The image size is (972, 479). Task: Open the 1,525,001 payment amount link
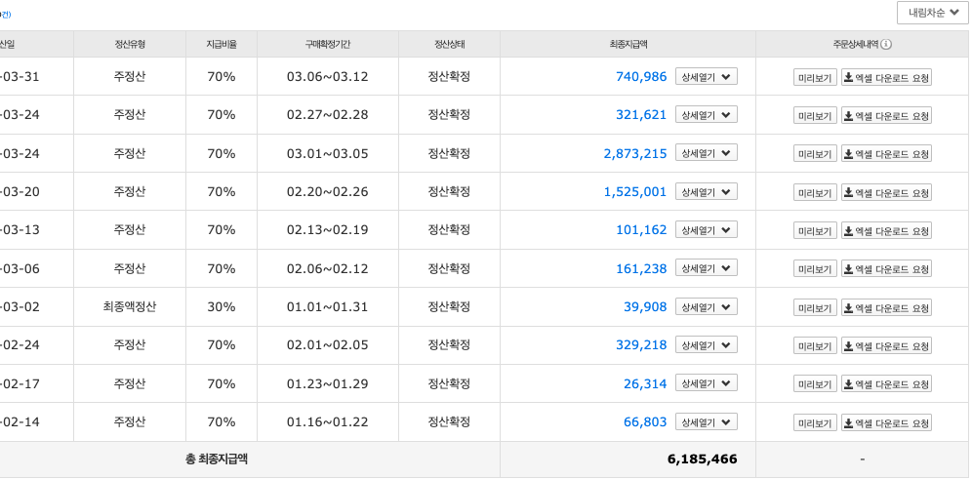pyautogui.click(x=634, y=192)
